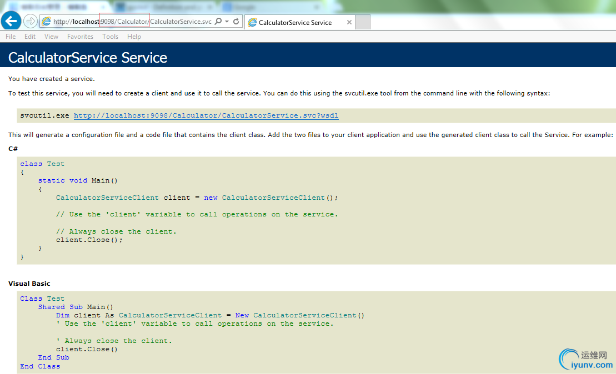Open a new blank tab button
Viewport: 616px width, 374px height.
point(363,22)
